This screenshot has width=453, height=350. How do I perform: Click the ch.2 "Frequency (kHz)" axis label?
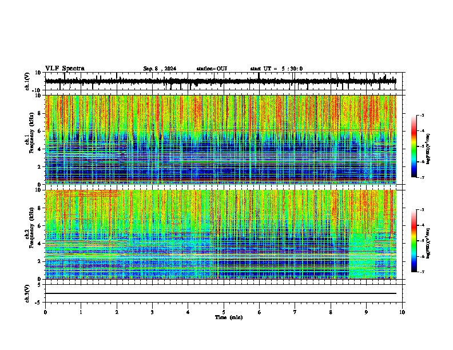pyautogui.click(x=31, y=228)
